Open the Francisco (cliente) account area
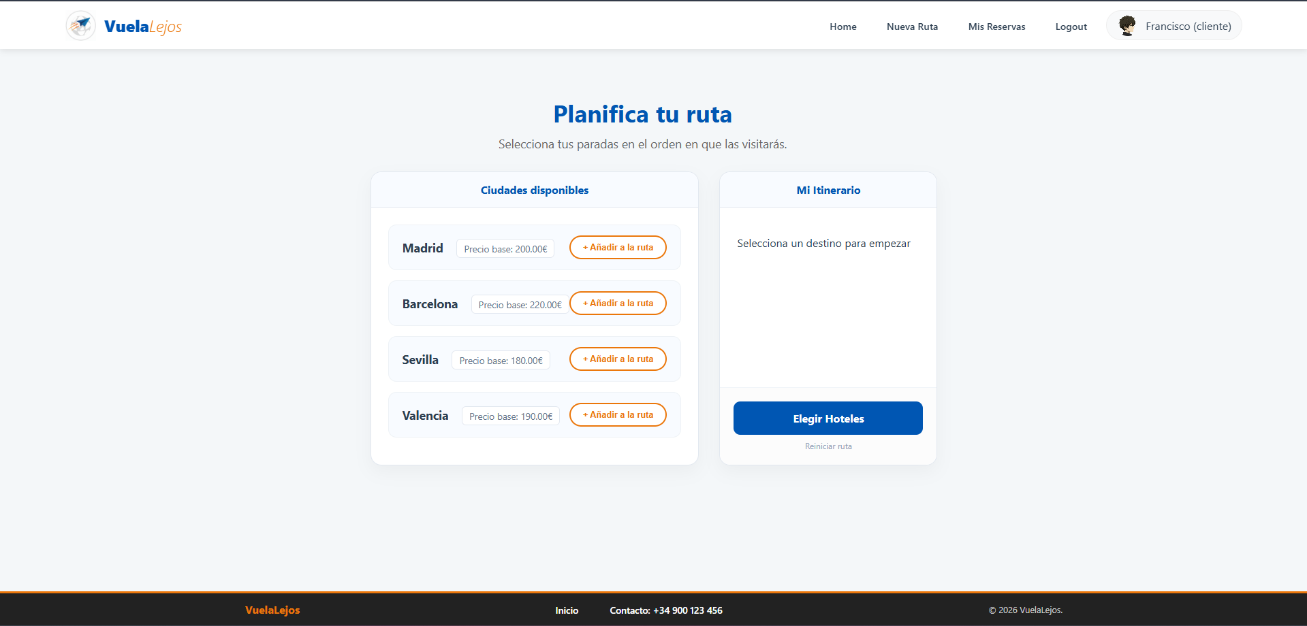Screen dimensions: 1307x626 tap(1188, 26)
